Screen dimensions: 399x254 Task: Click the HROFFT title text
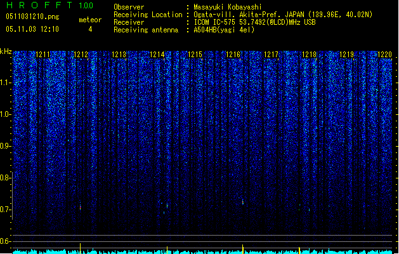tap(39, 5)
